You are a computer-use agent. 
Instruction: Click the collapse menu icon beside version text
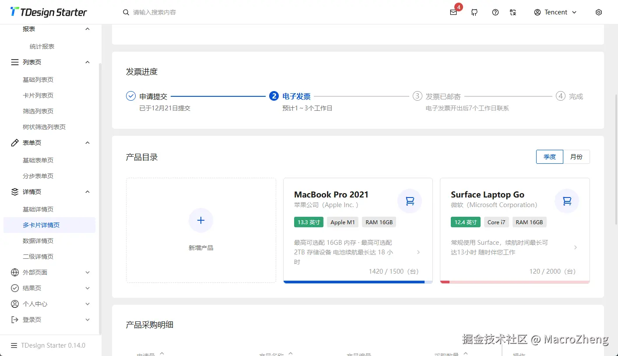(14, 345)
